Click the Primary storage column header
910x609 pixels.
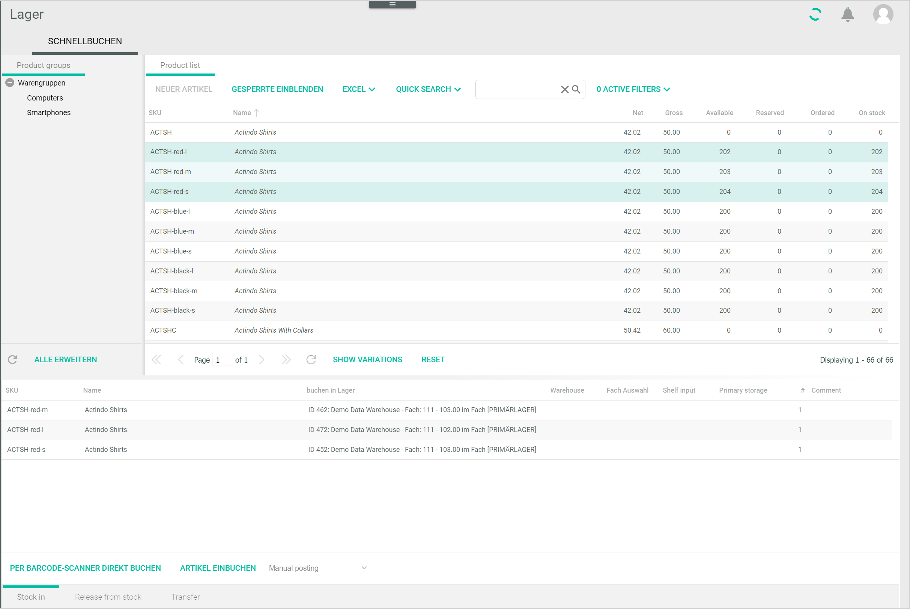[743, 390]
